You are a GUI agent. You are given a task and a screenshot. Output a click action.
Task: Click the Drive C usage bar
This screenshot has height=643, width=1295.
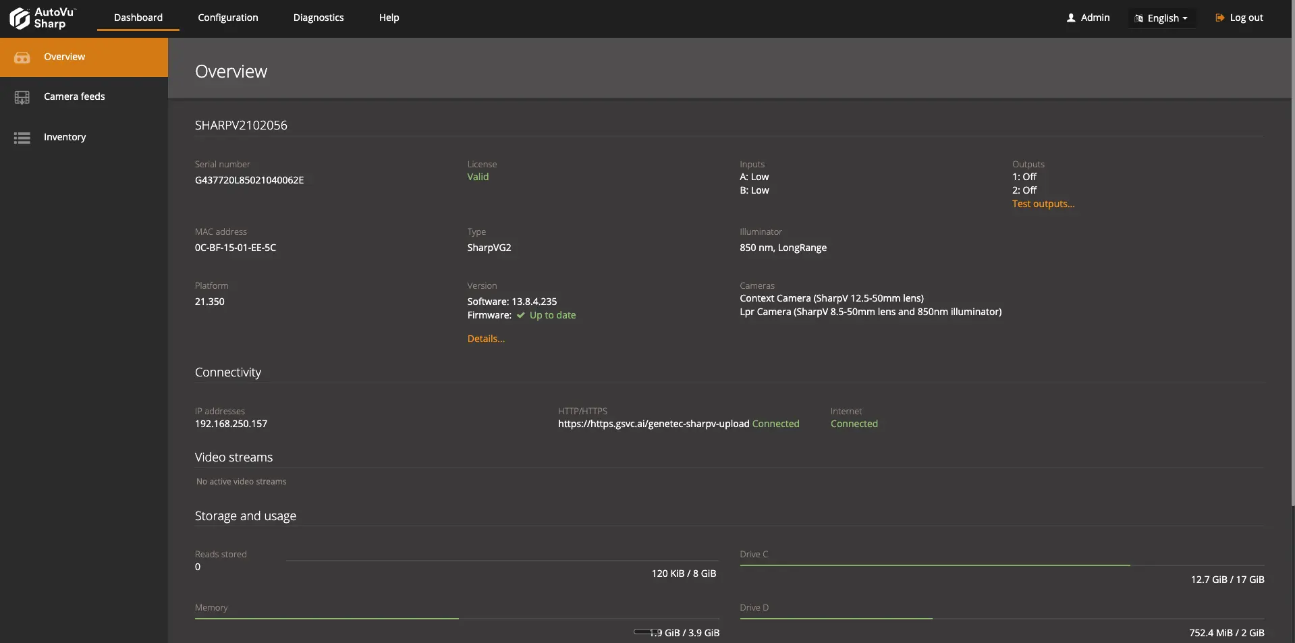(x=1002, y=565)
